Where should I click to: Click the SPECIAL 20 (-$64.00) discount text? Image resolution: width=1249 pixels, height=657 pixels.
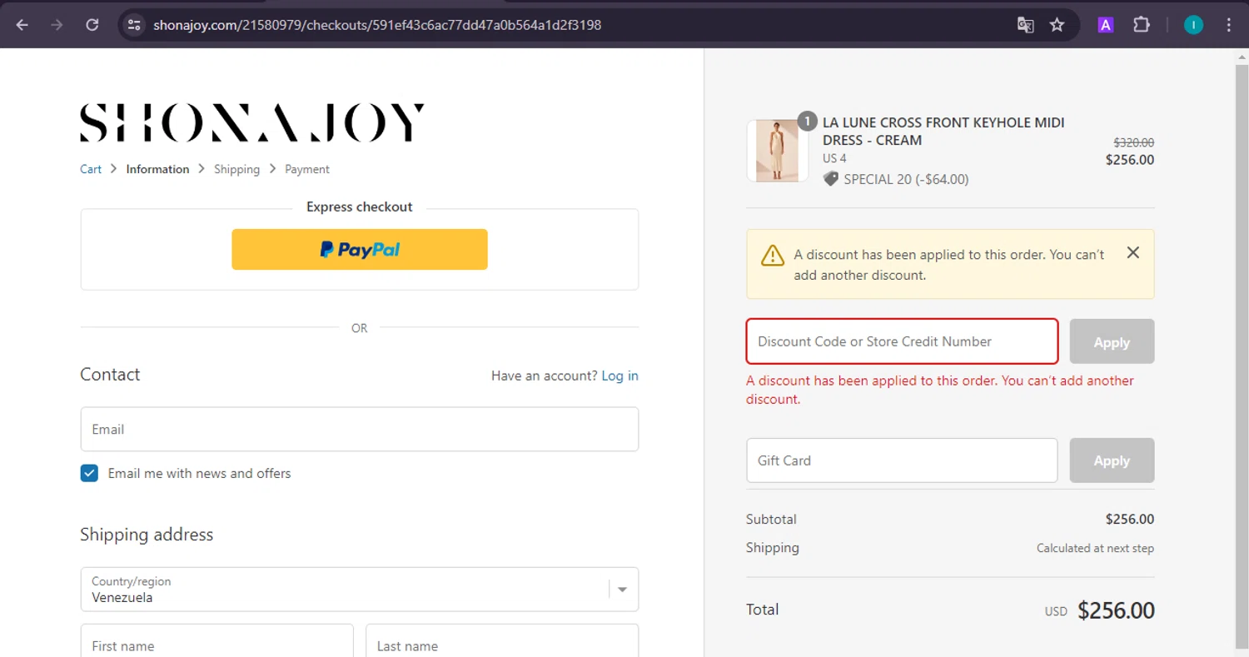point(906,179)
